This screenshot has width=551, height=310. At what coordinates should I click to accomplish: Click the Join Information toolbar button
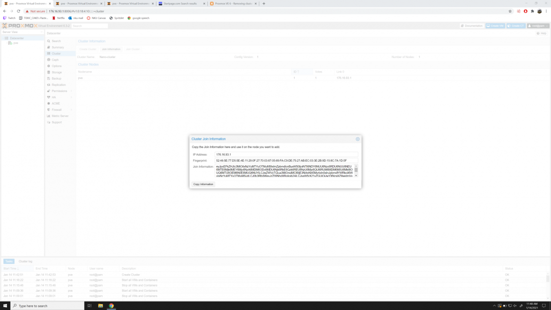point(111,49)
